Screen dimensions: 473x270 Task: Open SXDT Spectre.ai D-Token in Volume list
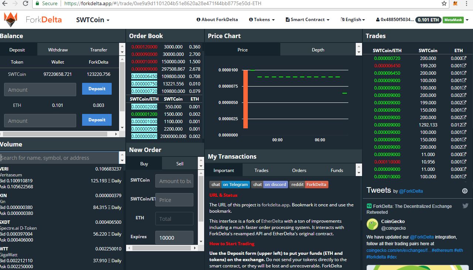[61, 231]
